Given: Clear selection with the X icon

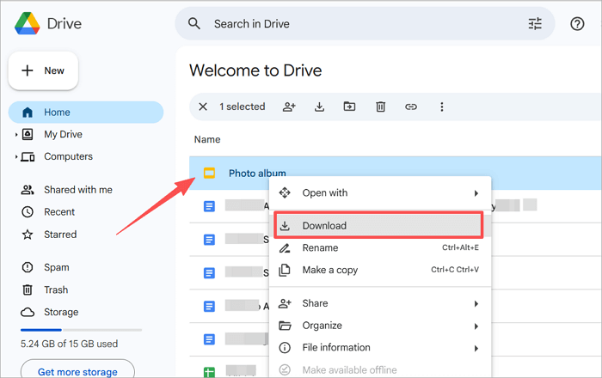Looking at the screenshot, I should click(x=203, y=107).
